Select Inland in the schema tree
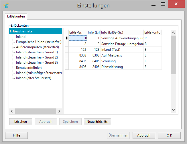The width and height of the screenshot is (187, 144). (21, 37)
